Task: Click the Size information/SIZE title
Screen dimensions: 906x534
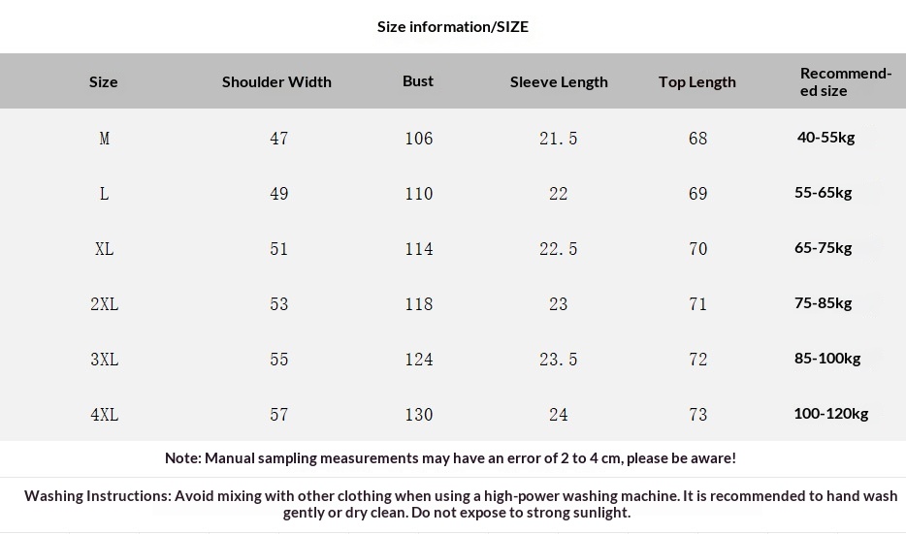Action: [453, 26]
